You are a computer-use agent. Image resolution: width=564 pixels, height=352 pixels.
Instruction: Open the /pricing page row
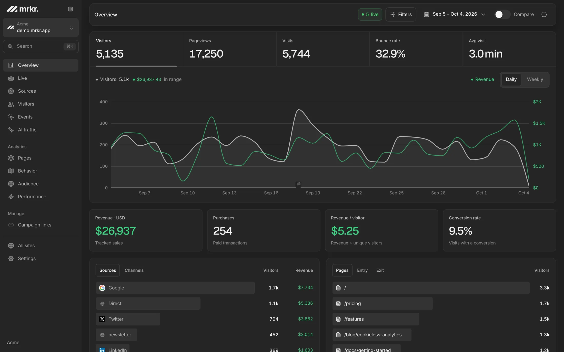click(x=441, y=303)
